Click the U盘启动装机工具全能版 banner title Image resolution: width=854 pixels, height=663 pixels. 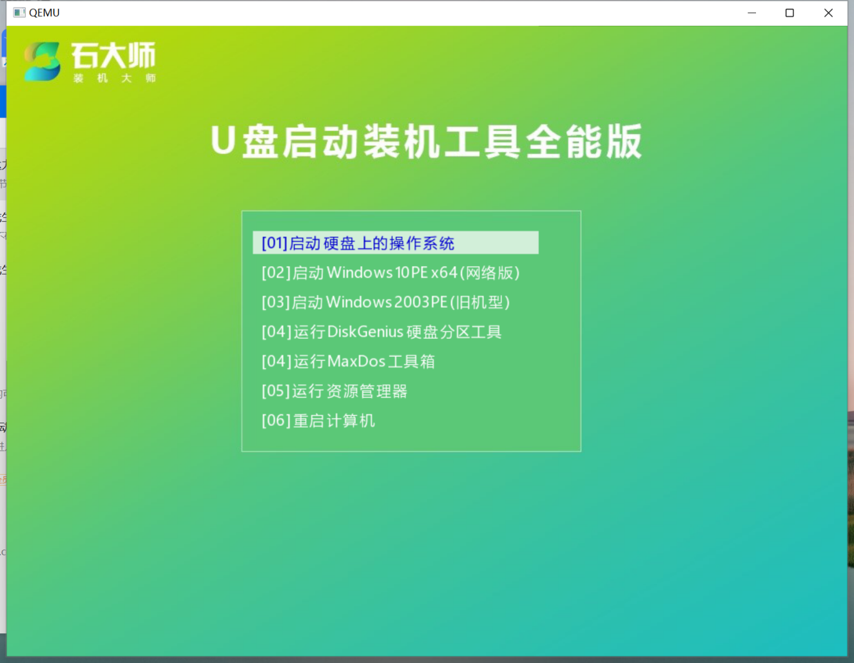click(x=427, y=143)
